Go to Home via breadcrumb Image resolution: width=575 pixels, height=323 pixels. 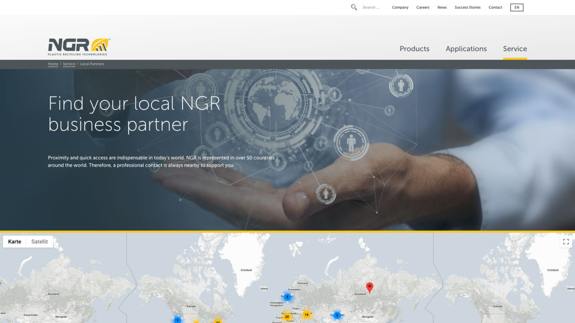pyautogui.click(x=53, y=64)
